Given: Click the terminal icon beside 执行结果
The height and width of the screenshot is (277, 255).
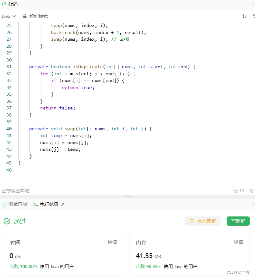Looking at the screenshot, I should tap(36, 204).
